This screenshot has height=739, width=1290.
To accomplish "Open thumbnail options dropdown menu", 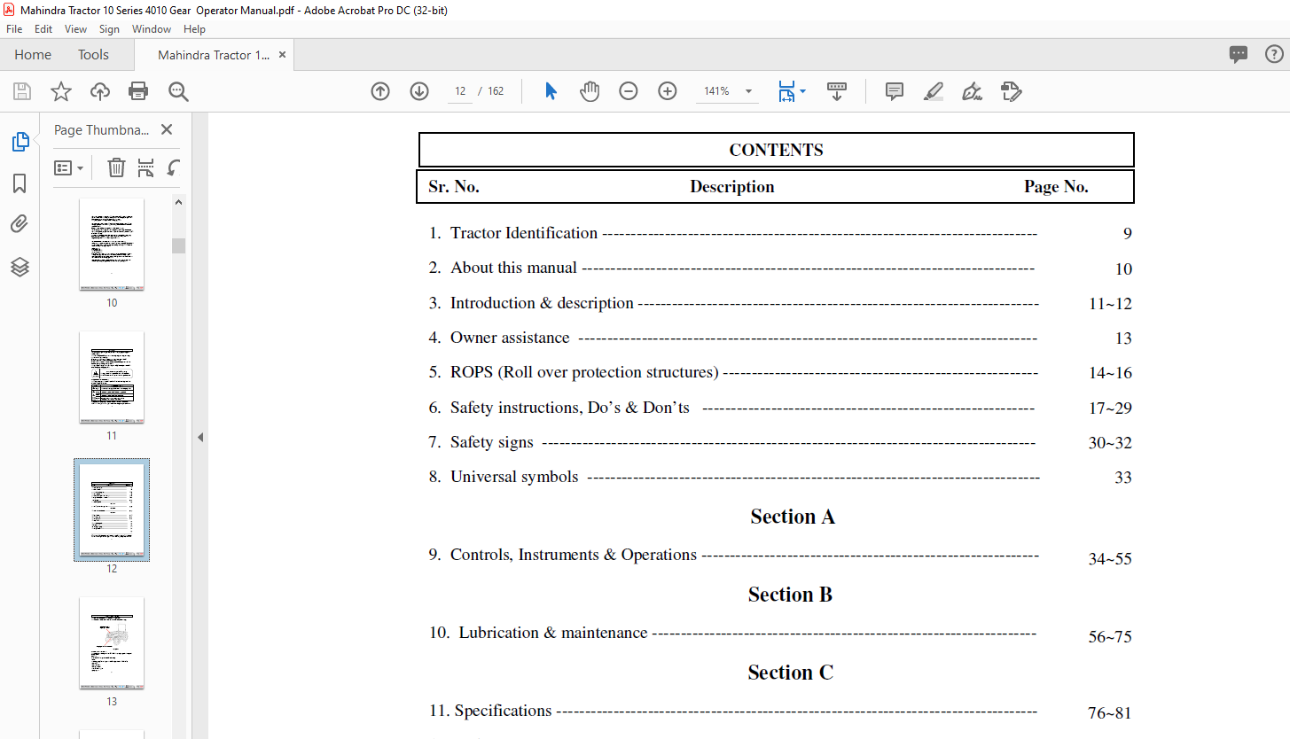I will [69, 167].
